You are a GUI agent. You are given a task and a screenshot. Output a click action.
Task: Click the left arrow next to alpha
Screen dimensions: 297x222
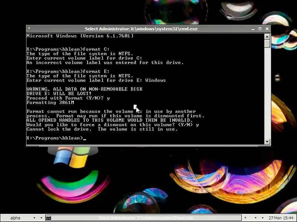tap(34, 218)
